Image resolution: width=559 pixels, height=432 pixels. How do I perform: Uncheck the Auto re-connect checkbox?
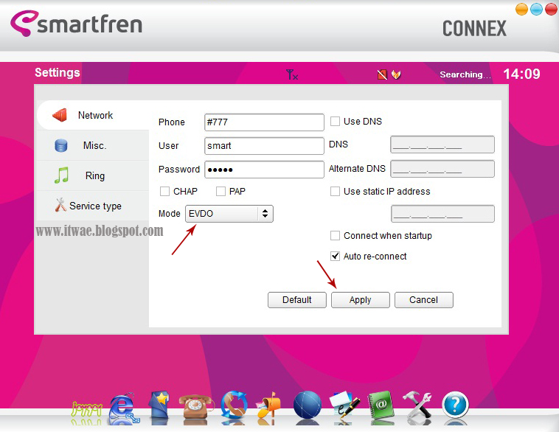point(335,257)
